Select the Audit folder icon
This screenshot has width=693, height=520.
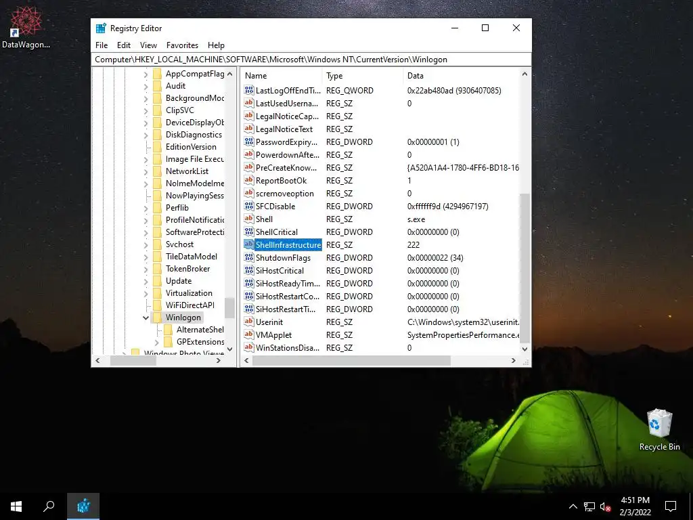click(x=157, y=86)
